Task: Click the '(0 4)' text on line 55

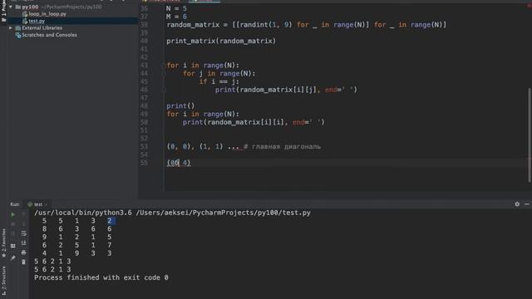Action: (179, 163)
